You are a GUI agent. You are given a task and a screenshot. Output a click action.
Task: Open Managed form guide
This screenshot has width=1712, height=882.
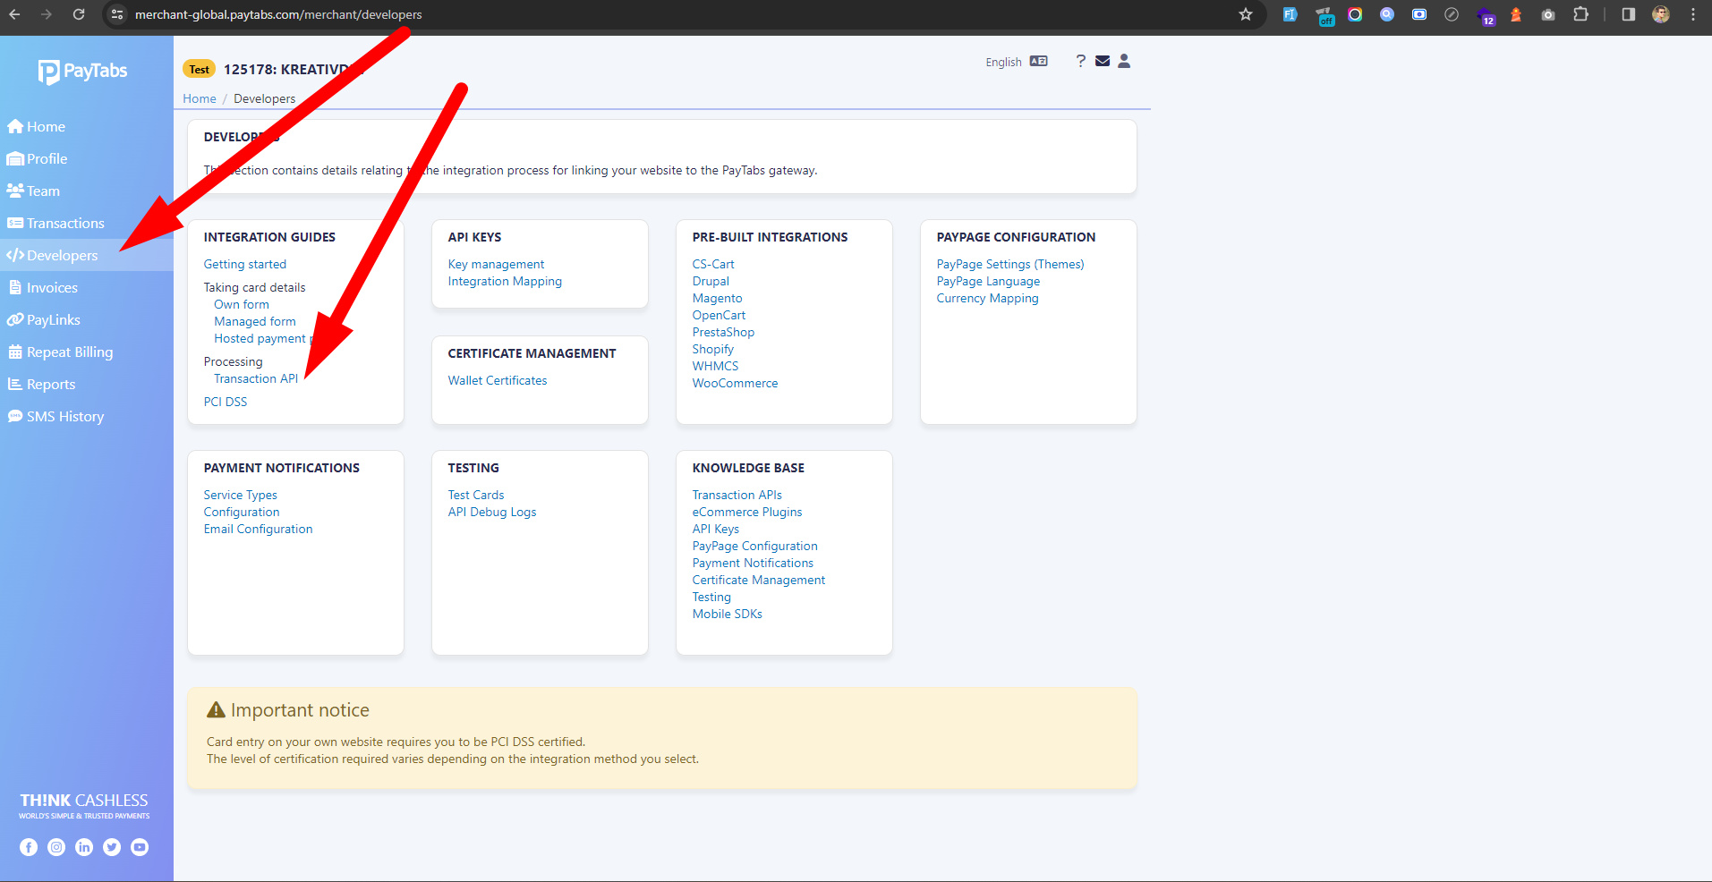pyautogui.click(x=255, y=321)
